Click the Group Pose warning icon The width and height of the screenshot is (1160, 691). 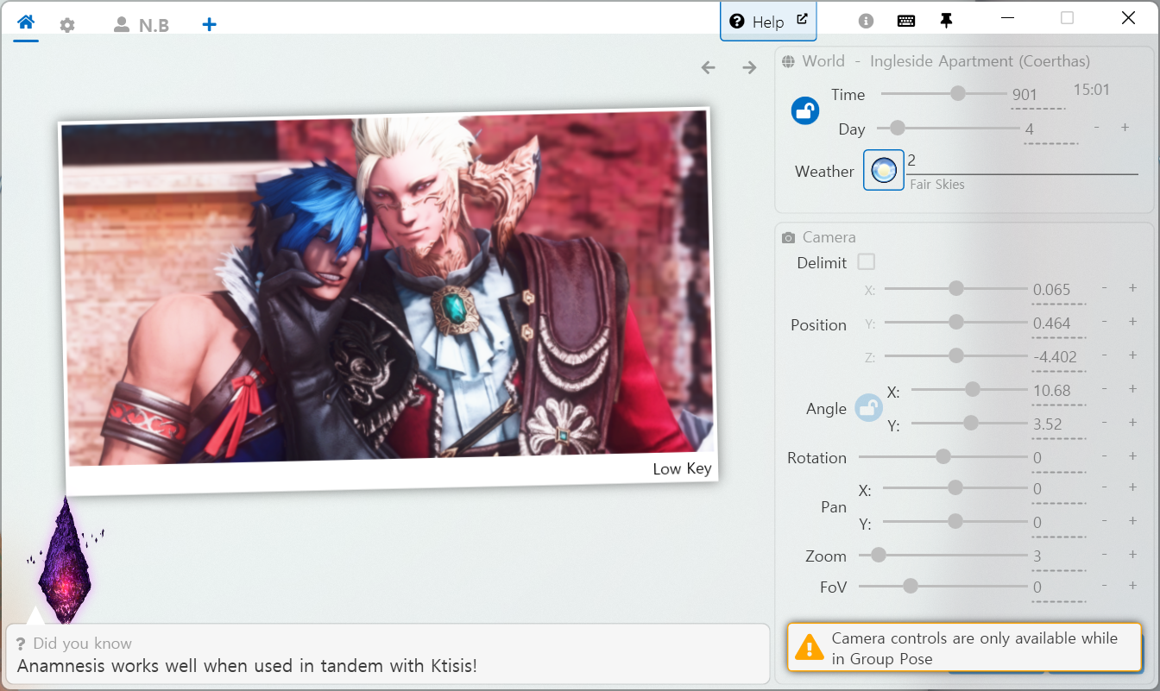coord(810,648)
